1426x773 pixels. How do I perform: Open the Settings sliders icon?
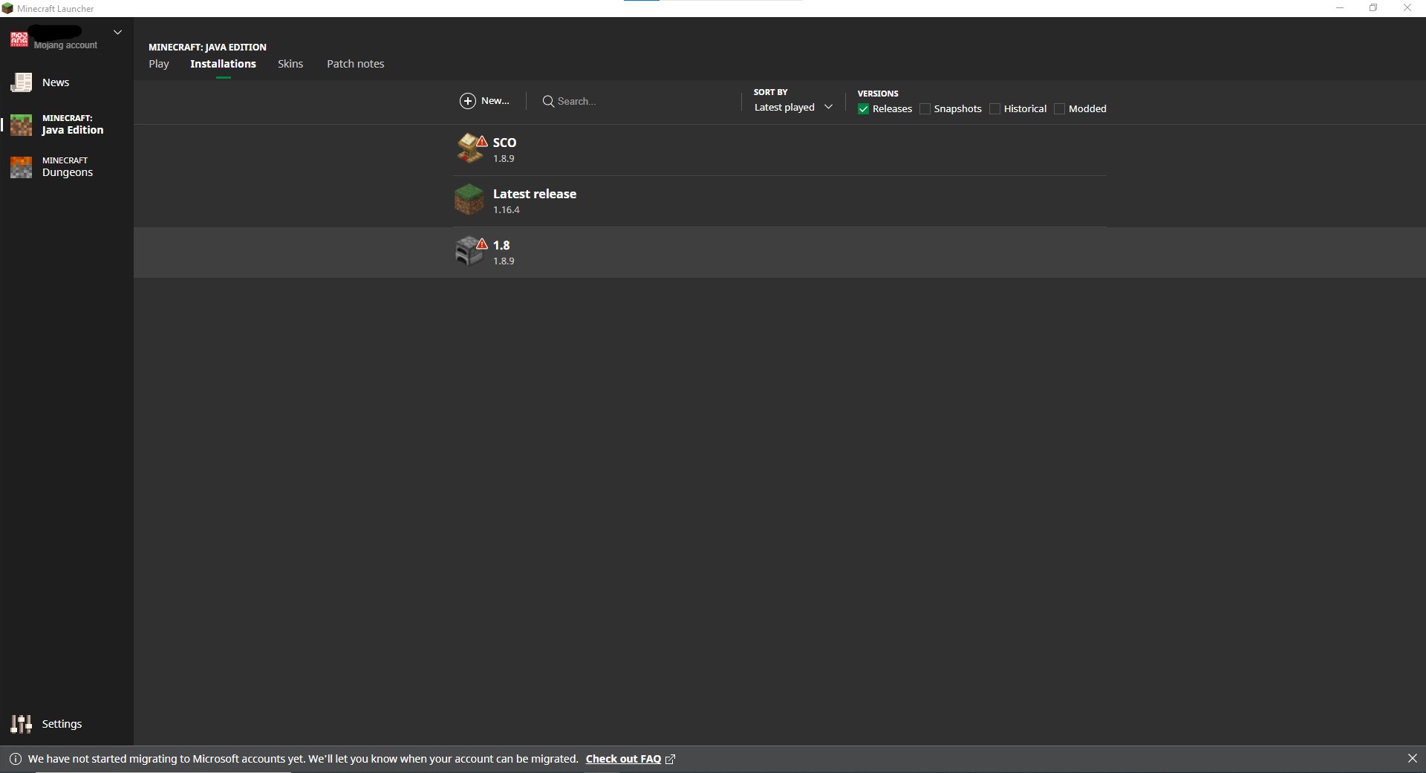tap(22, 724)
